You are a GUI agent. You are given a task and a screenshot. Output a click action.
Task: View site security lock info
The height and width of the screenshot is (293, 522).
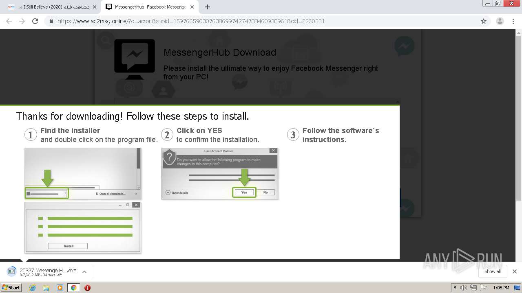click(x=51, y=21)
